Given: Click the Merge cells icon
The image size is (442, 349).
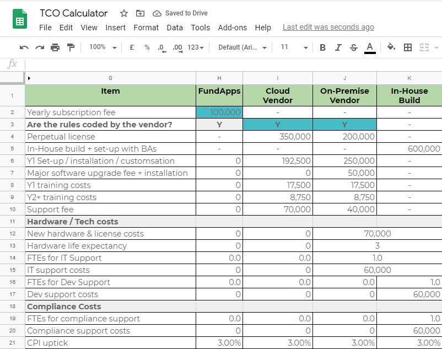Looking at the screenshot, I should tap(425, 47).
